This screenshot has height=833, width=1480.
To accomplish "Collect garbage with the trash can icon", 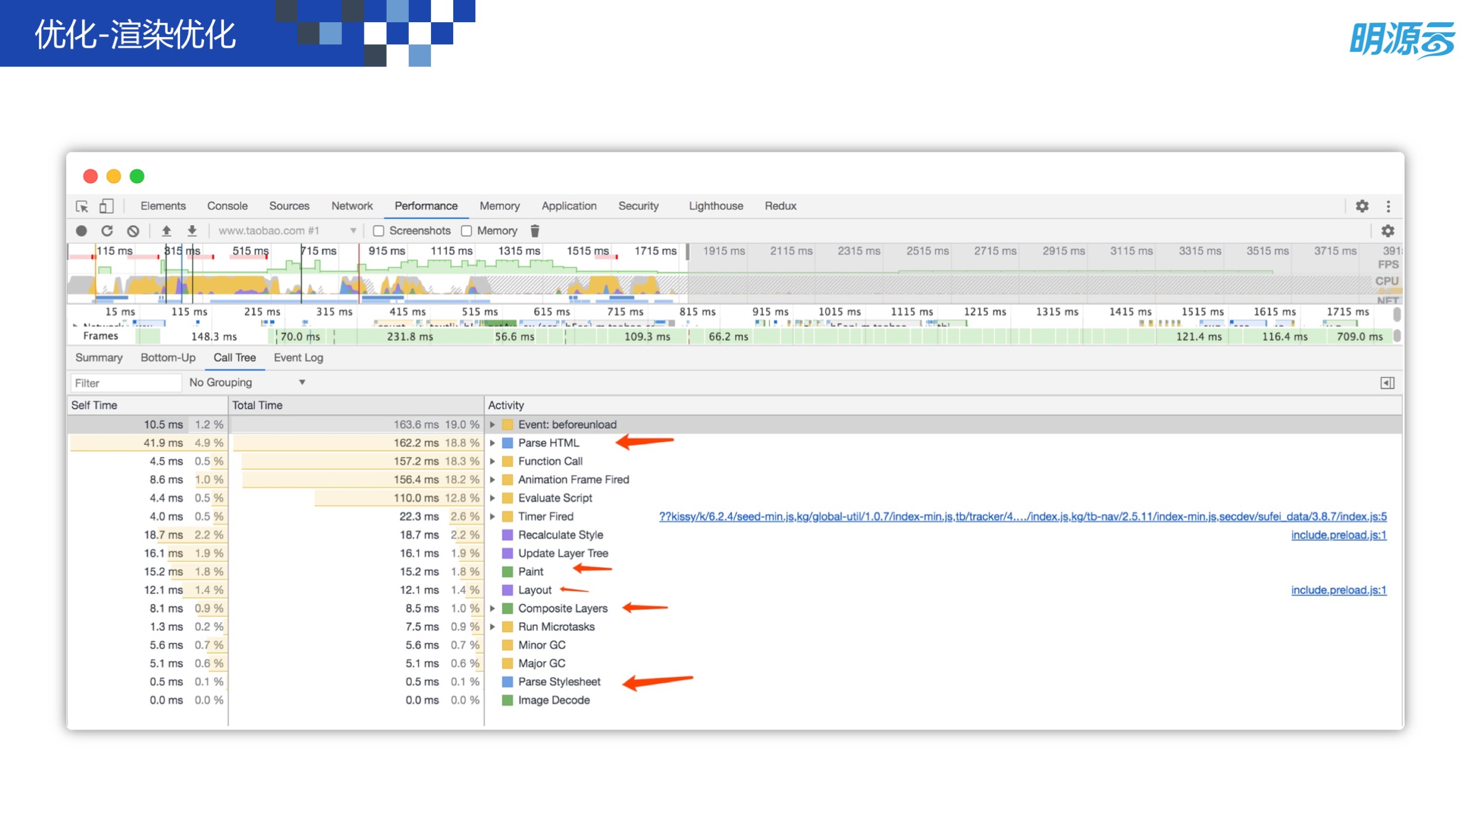I will [x=535, y=231].
